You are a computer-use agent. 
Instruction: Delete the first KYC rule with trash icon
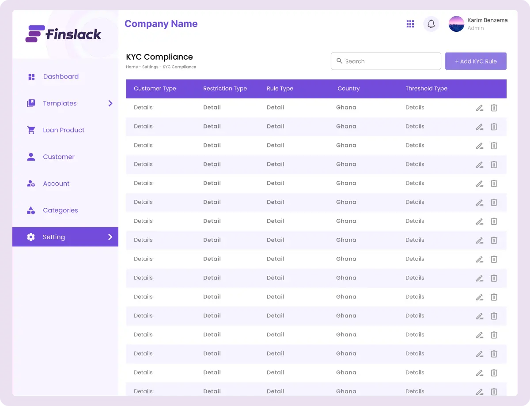coord(494,108)
